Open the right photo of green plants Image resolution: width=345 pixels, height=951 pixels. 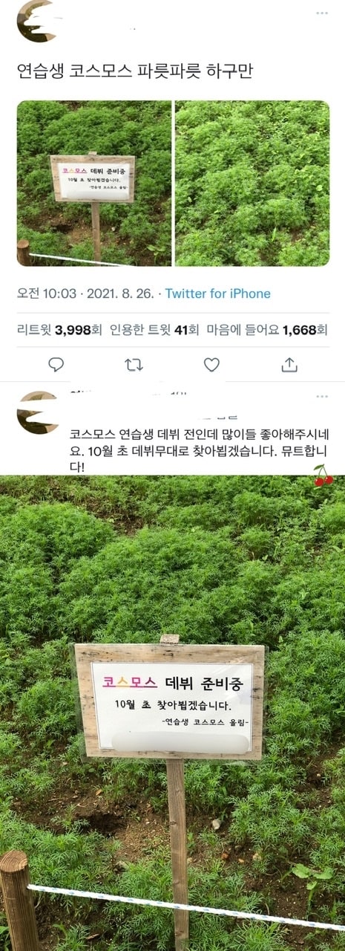252,184
